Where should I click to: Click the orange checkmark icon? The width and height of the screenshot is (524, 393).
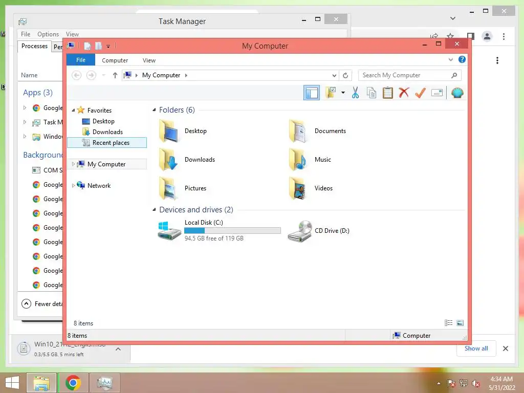tap(420, 93)
